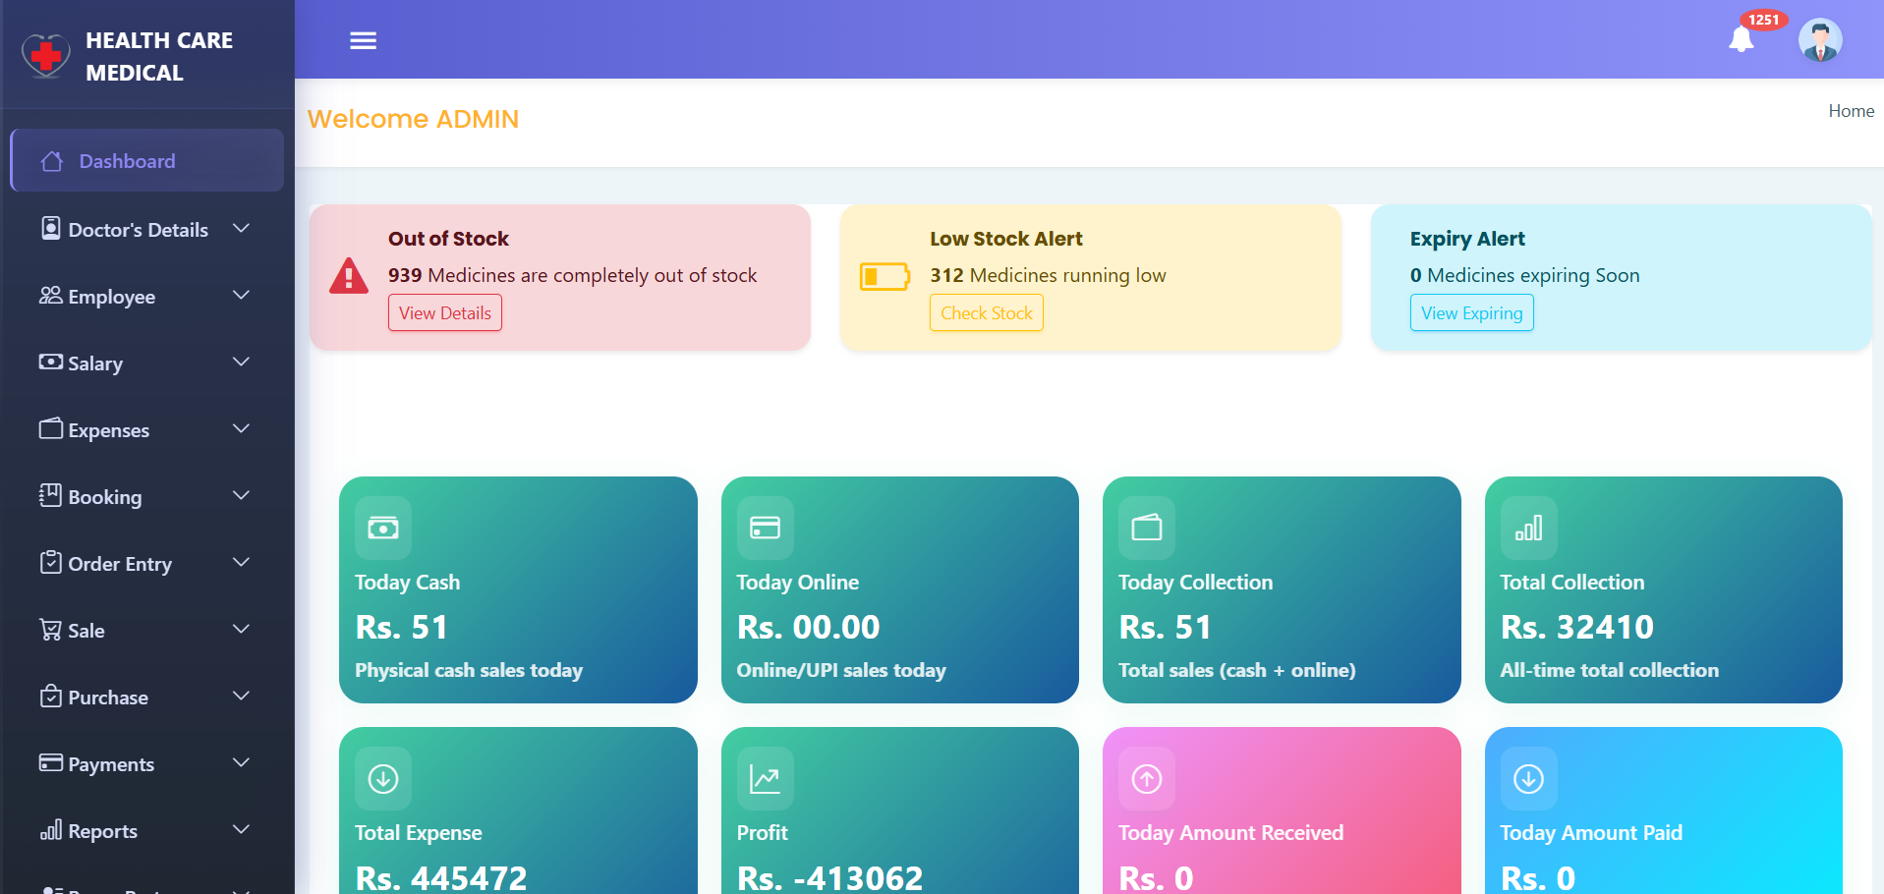Click the Check Stock button
This screenshot has height=894, width=1884.
click(986, 313)
